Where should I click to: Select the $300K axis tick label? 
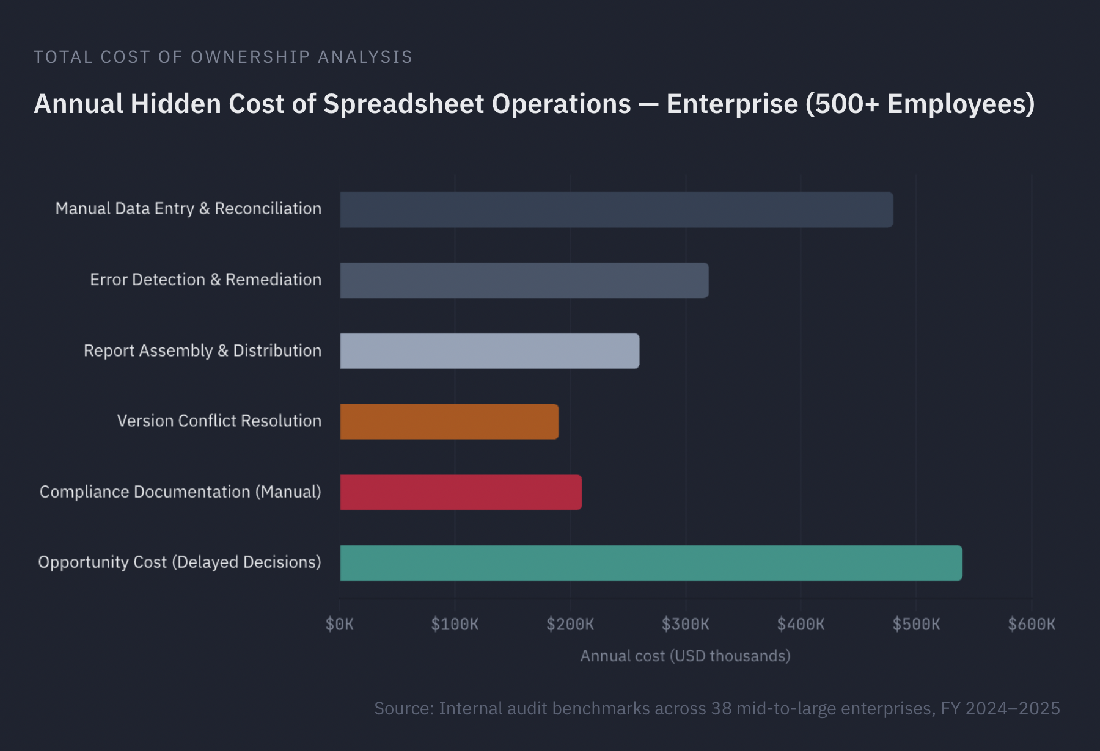click(686, 624)
